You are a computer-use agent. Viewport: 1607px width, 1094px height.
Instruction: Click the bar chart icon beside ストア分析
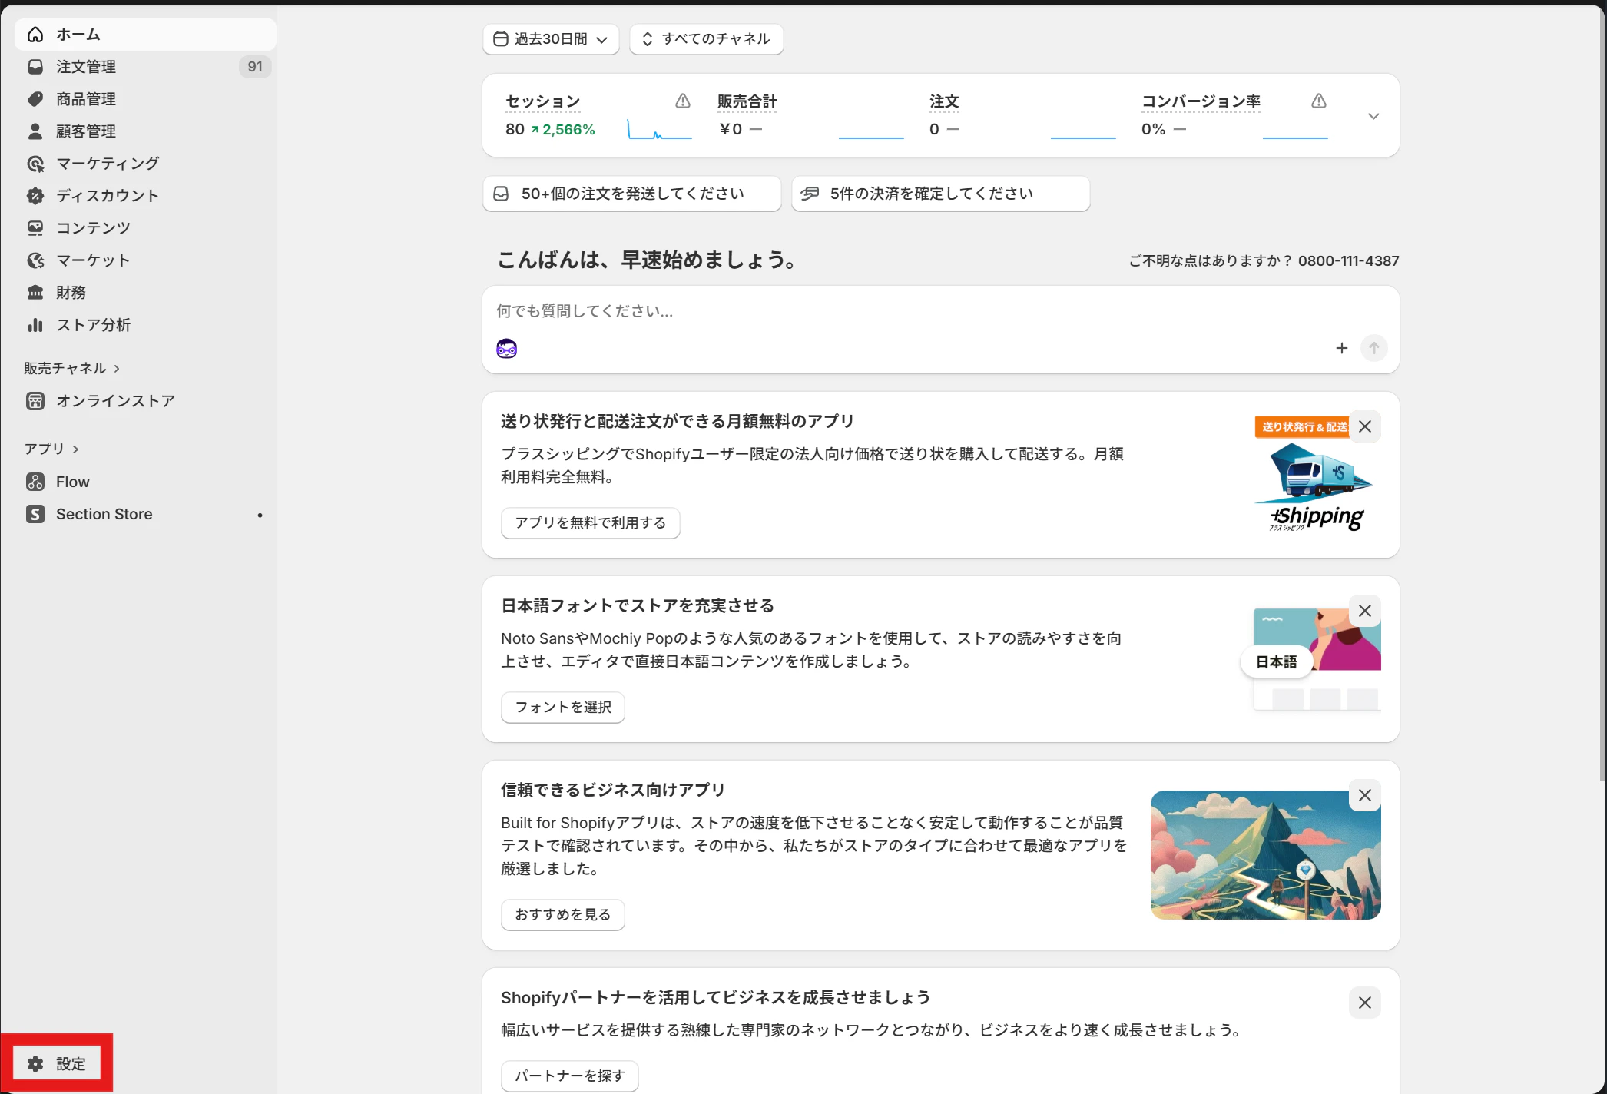(x=35, y=325)
